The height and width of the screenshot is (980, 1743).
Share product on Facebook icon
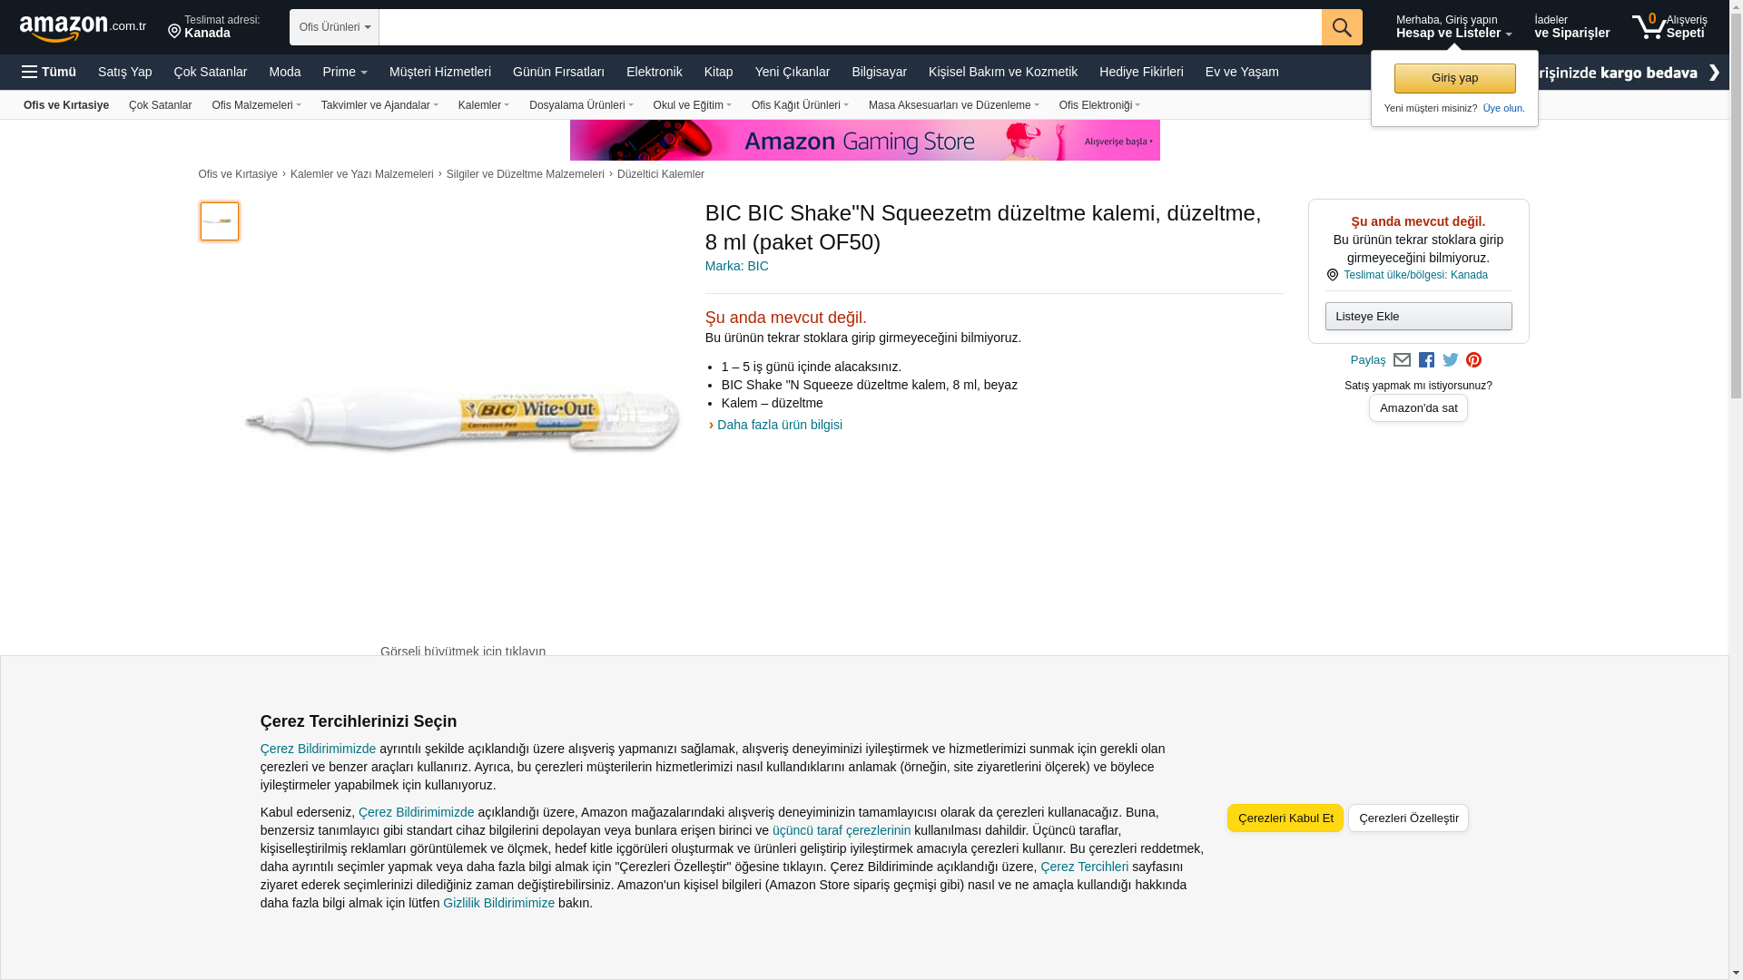tap(1426, 360)
